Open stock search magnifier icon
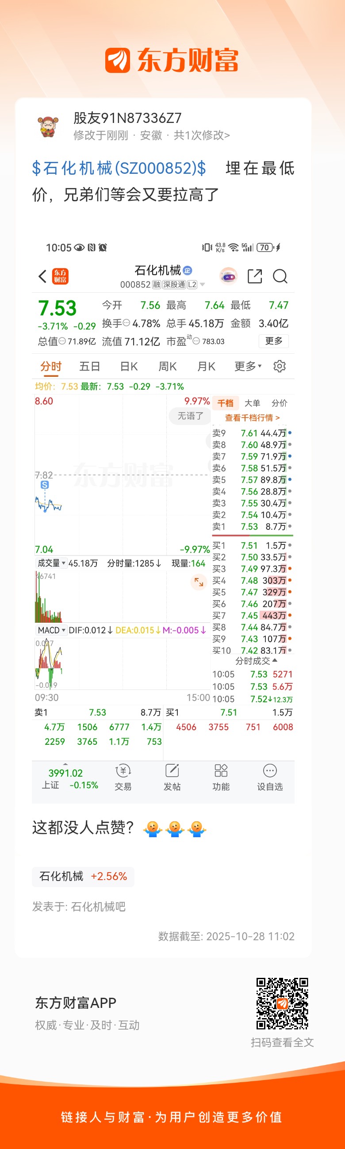Viewport: 345px width, 1149px height. tap(280, 276)
